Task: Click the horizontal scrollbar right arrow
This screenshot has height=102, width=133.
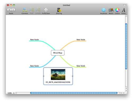Action: click(x=124, y=93)
